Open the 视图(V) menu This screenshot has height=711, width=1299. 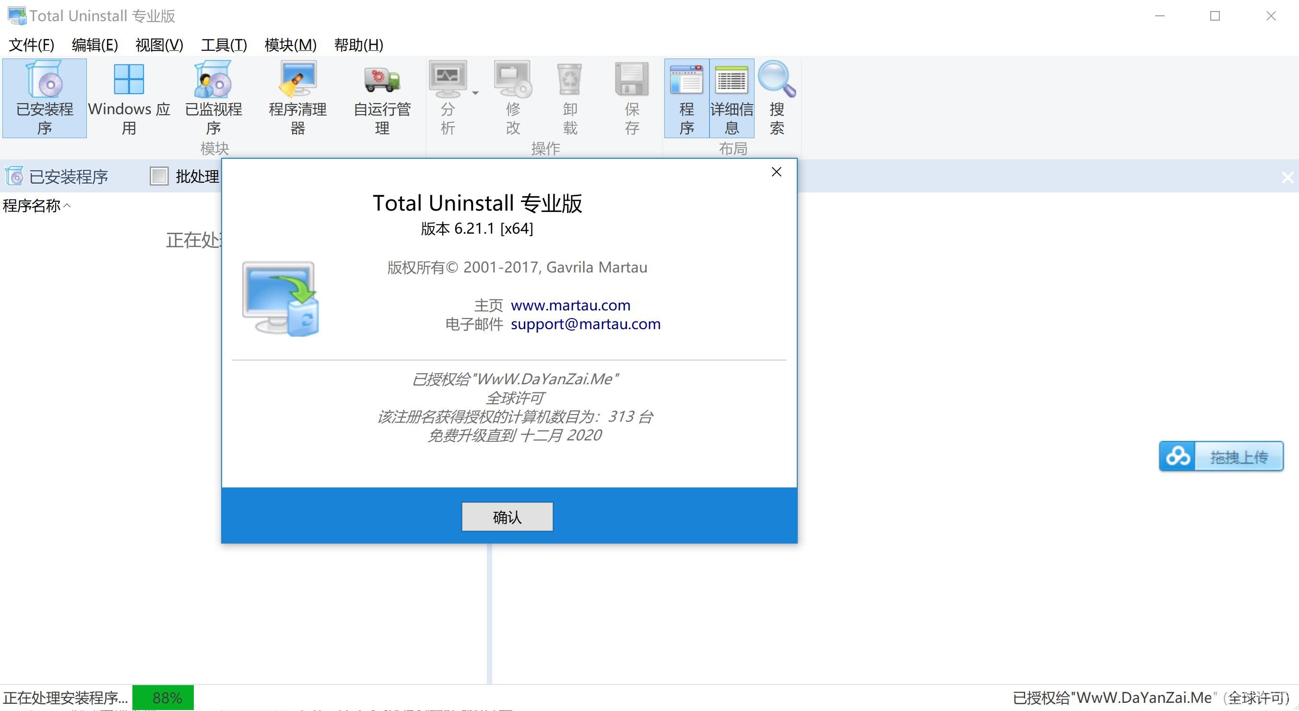pyautogui.click(x=159, y=45)
